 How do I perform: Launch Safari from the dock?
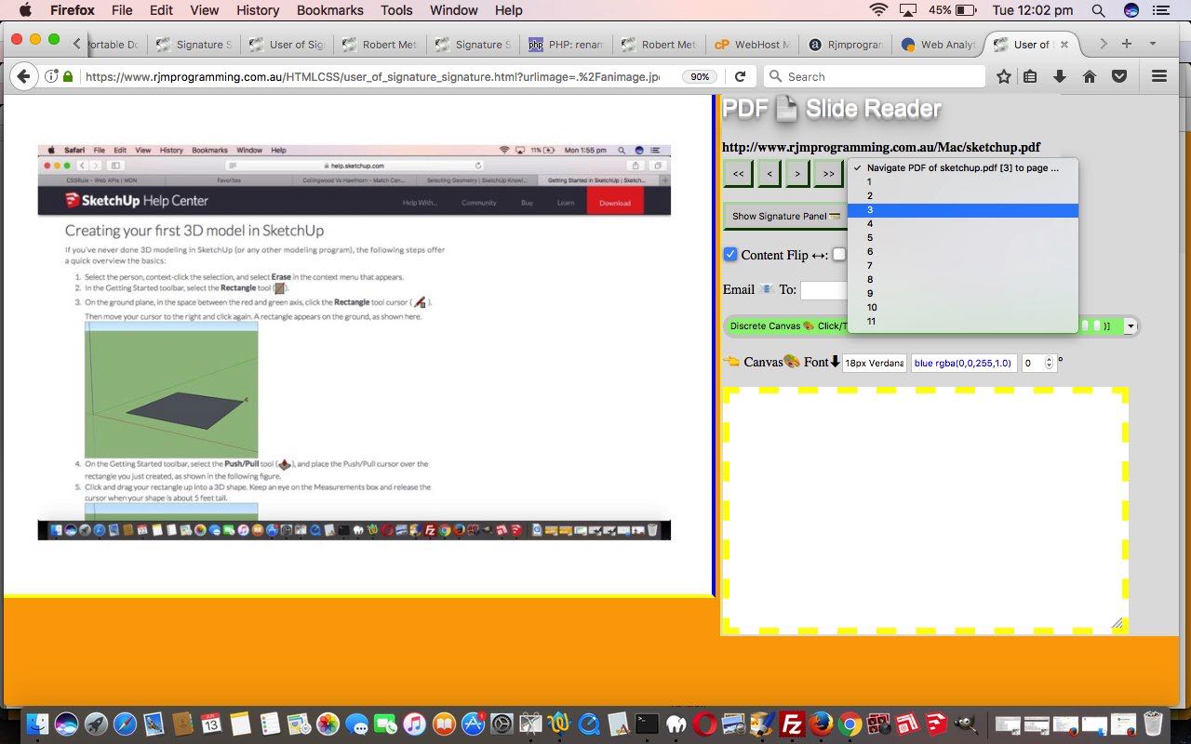[125, 724]
